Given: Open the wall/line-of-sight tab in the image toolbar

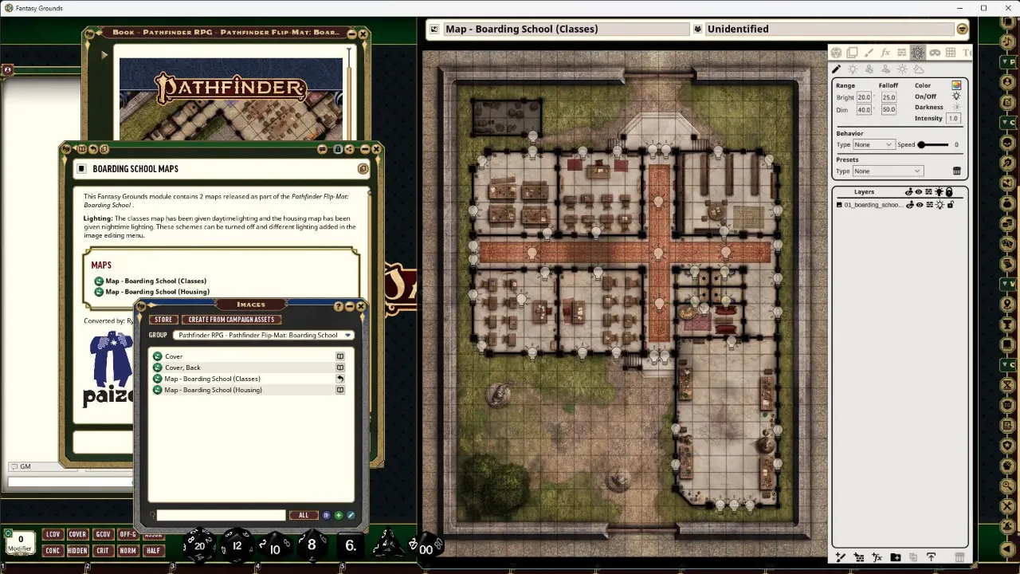Looking at the screenshot, I should (x=901, y=53).
